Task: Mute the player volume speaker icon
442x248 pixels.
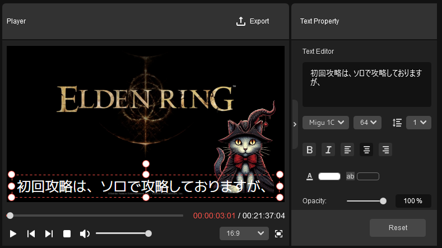Action: pyautogui.click(x=85, y=233)
